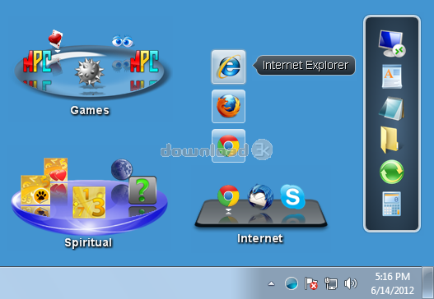Screen dimensions: 434x299
Task: Click Chrome icon on the Internet dock
Action: 228,195
